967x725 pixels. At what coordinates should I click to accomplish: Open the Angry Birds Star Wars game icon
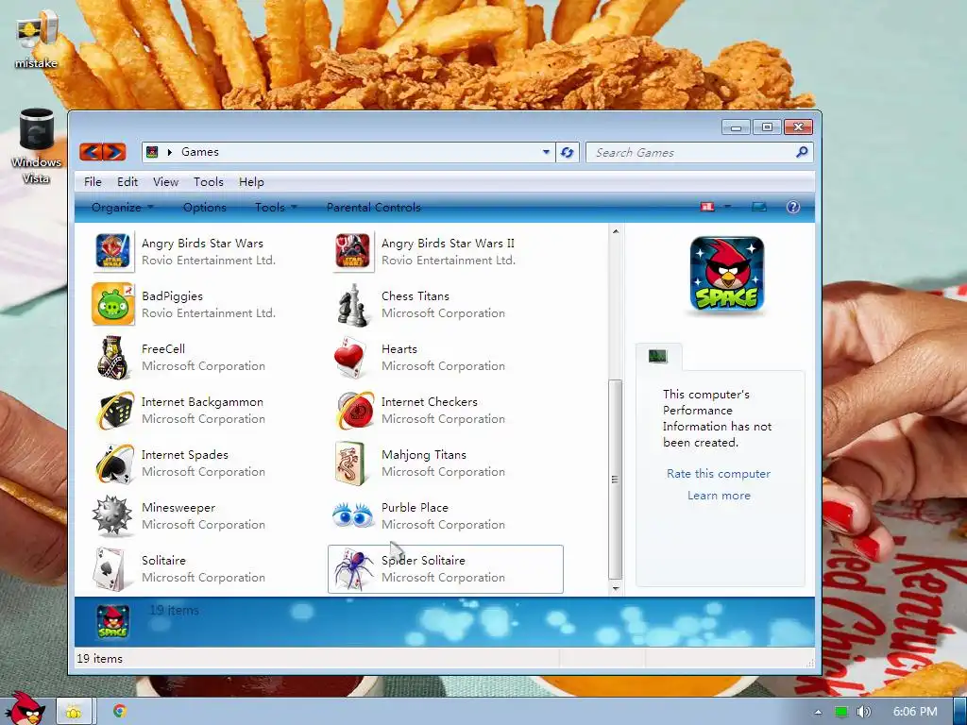pyautogui.click(x=113, y=251)
